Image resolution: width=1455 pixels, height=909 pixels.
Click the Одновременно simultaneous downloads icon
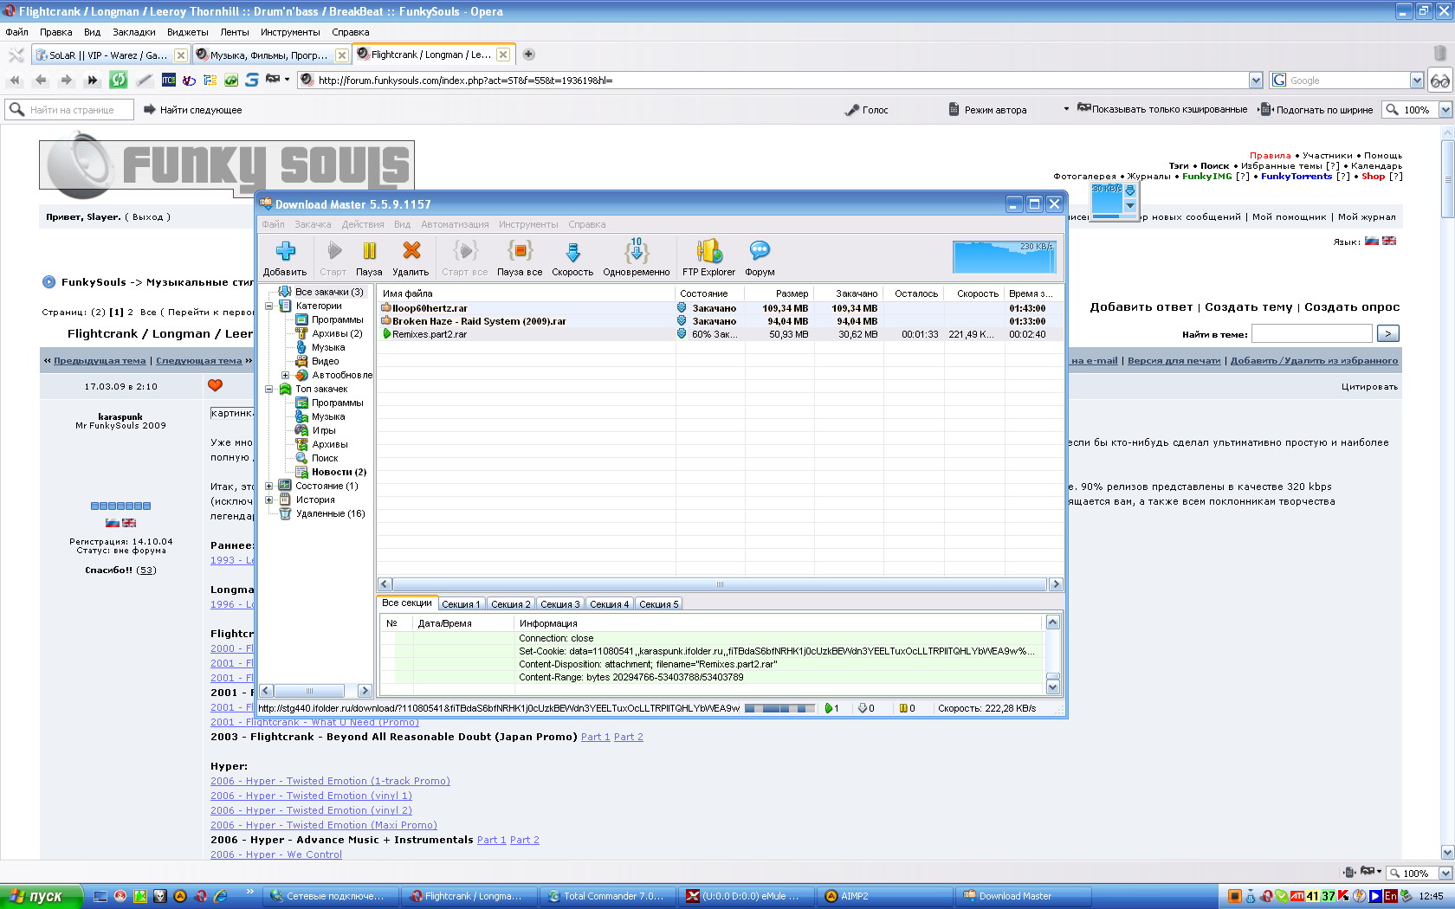(x=637, y=252)
